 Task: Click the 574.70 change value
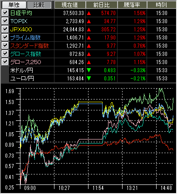pos(108,13)
